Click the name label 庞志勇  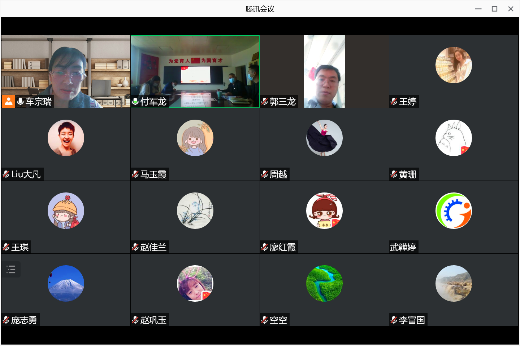24,320
